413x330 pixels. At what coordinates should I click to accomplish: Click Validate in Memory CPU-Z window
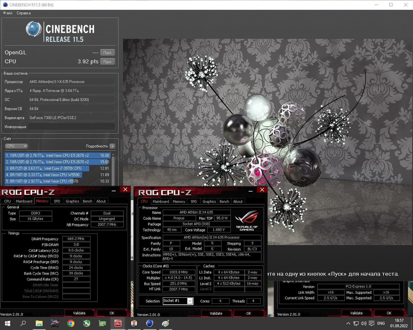(x=79, y=313)
